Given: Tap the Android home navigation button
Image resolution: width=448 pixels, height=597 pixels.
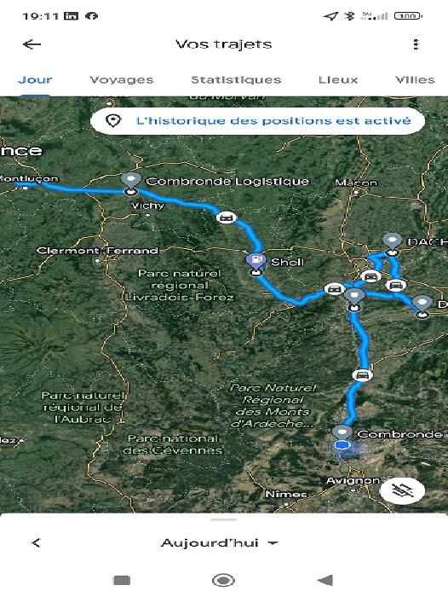Looking at the screenshot, I should pos(223,580).
